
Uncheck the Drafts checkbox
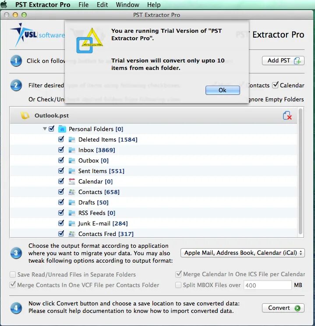(61, 202)
